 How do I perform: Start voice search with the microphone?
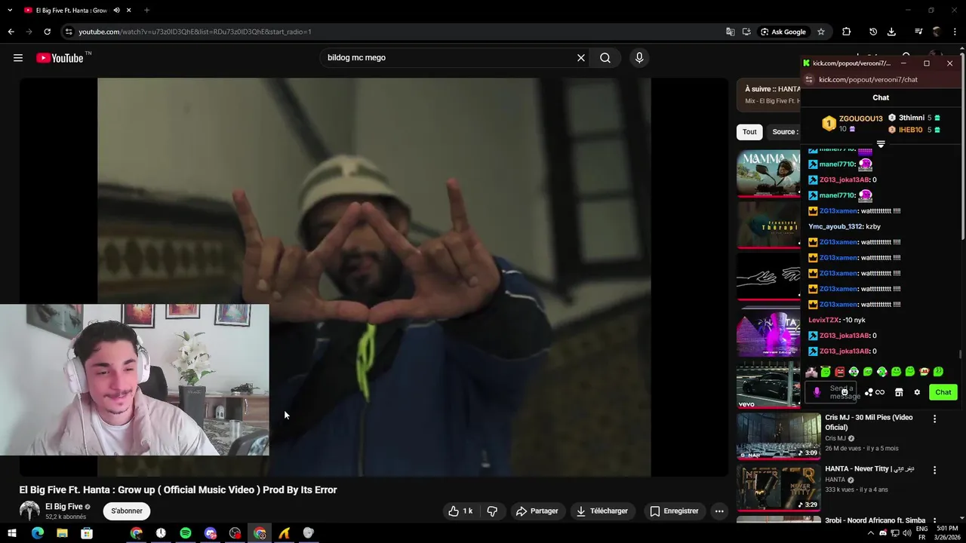point(639,58)
